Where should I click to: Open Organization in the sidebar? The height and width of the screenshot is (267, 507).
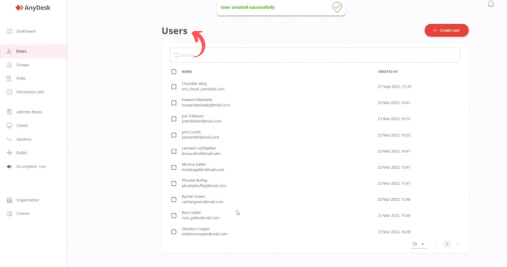[28, 200]
